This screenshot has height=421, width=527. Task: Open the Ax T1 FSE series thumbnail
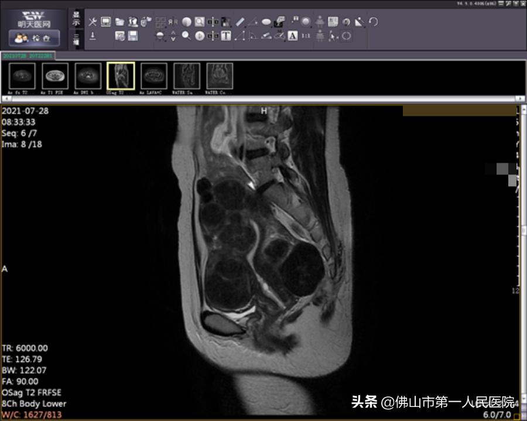(55, 76)
